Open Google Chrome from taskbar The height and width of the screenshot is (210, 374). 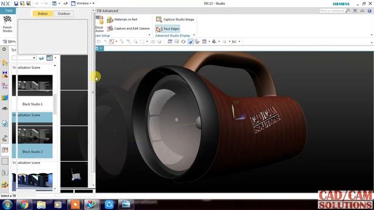pos(24,205)
